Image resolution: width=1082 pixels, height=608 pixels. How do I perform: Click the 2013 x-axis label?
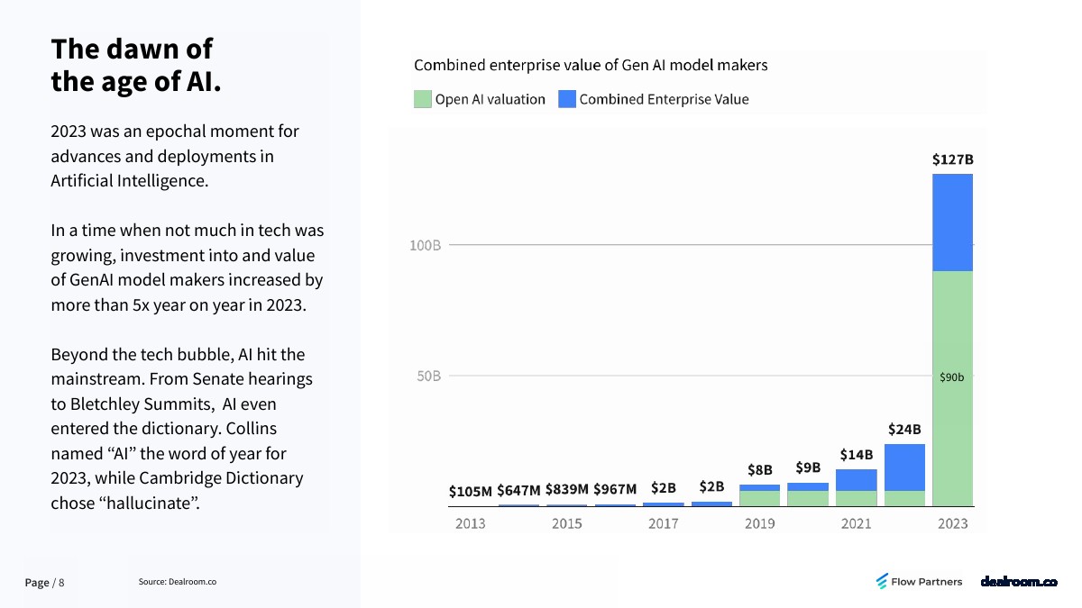[470, 523]
